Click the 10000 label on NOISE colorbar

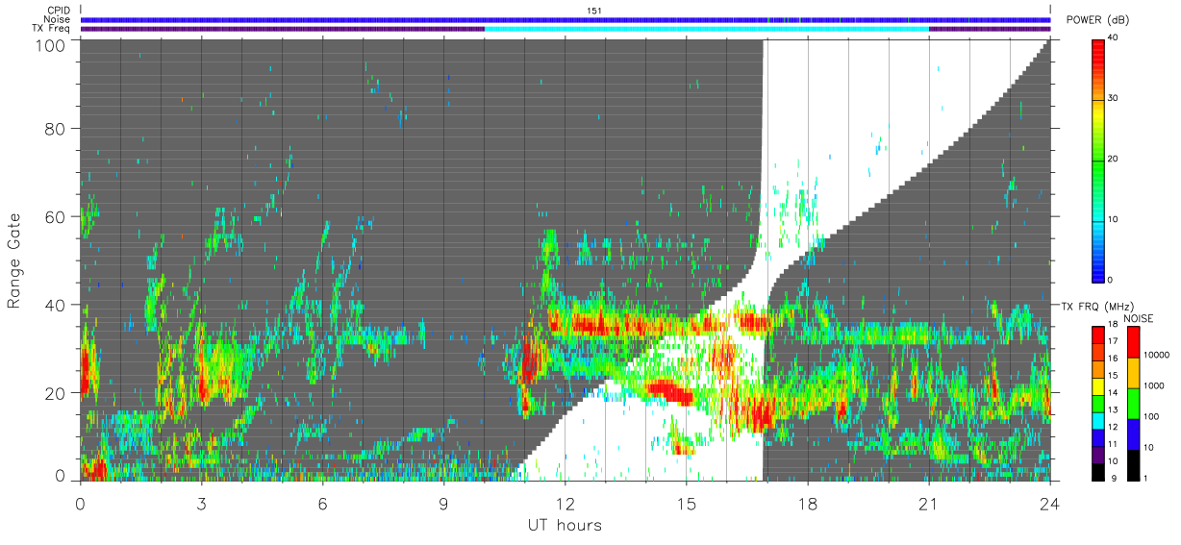pos(1156,355)
